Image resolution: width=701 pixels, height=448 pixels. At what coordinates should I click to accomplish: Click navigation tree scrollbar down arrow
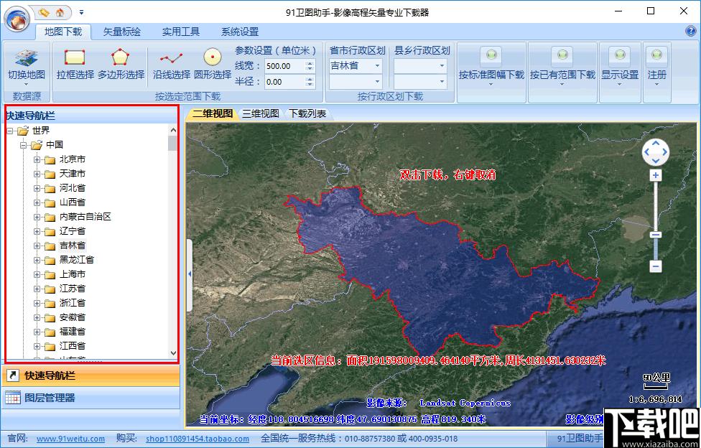pos(174,353)
